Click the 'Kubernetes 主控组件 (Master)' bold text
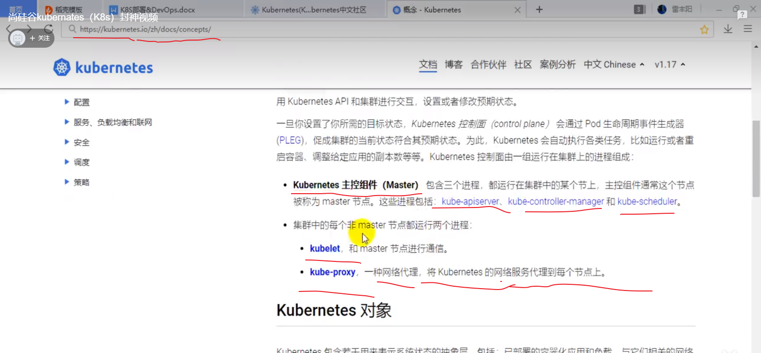The height and width of the screenshot is (353, 761). click(x=355, y=185)
